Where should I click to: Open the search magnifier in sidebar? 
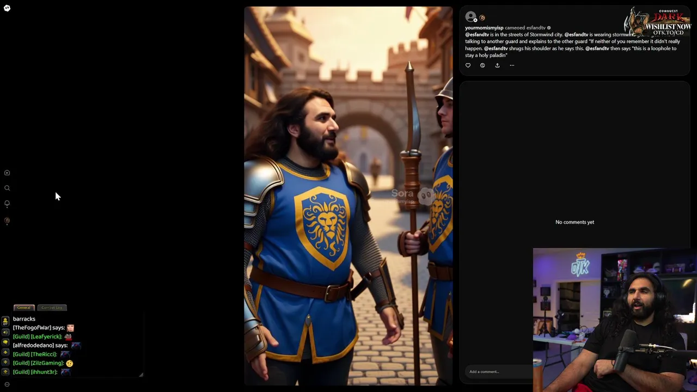pyautogui.click(x=7, y=188)
